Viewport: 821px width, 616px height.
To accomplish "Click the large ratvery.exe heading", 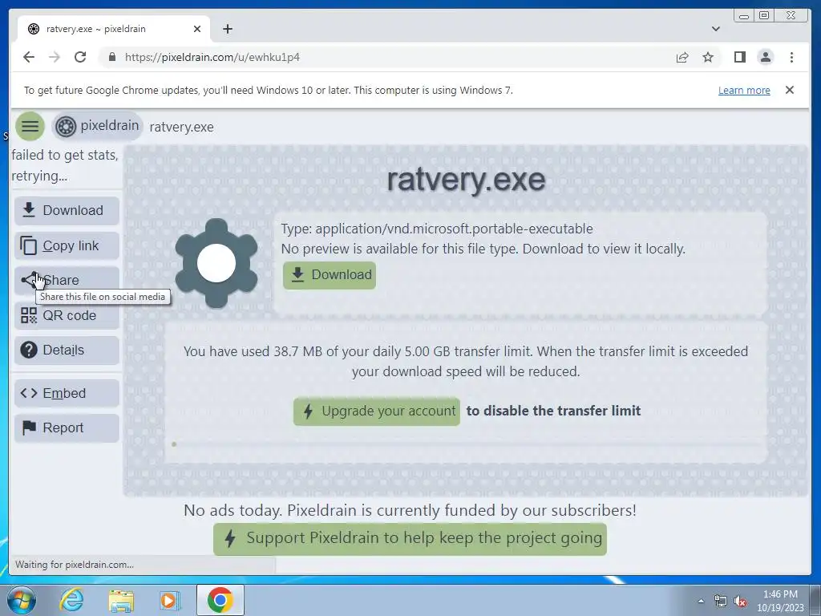I will tap(466, 180).
